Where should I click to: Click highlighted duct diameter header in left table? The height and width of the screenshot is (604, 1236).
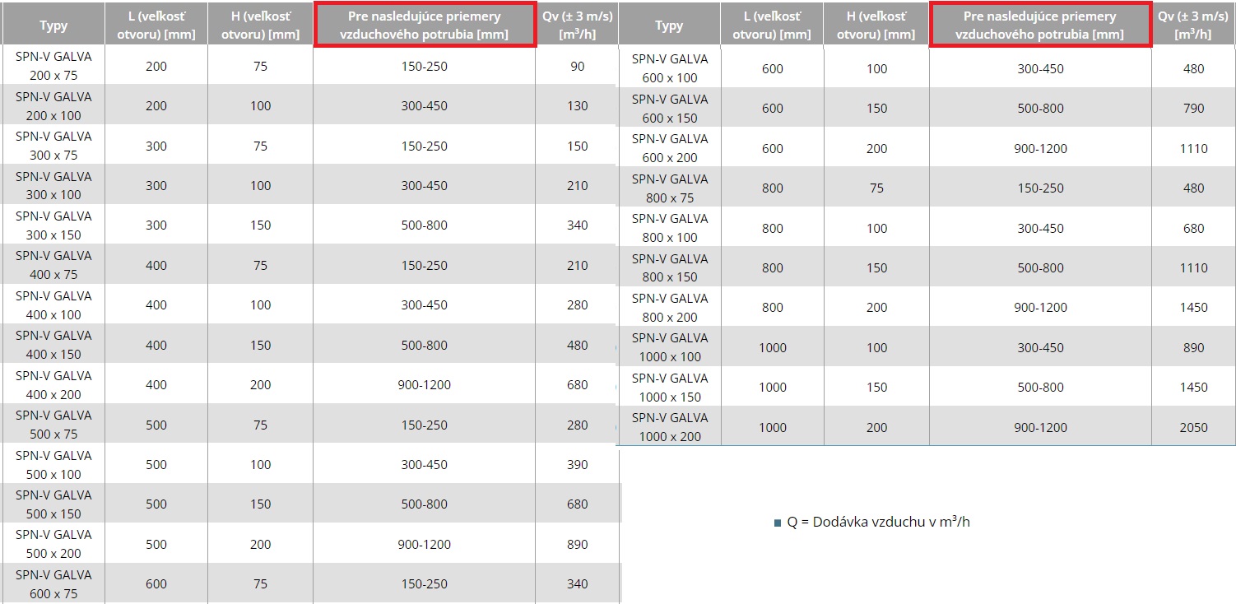pyautogui.click(x=424, y=26)
